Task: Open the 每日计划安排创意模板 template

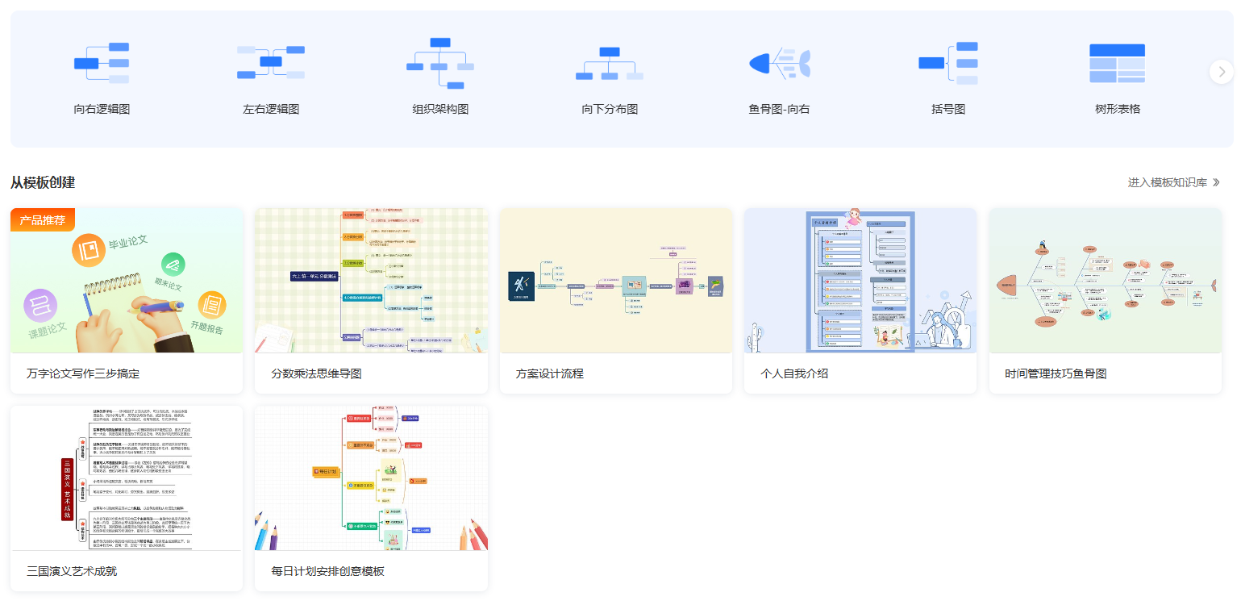Action: click(371, 478)
